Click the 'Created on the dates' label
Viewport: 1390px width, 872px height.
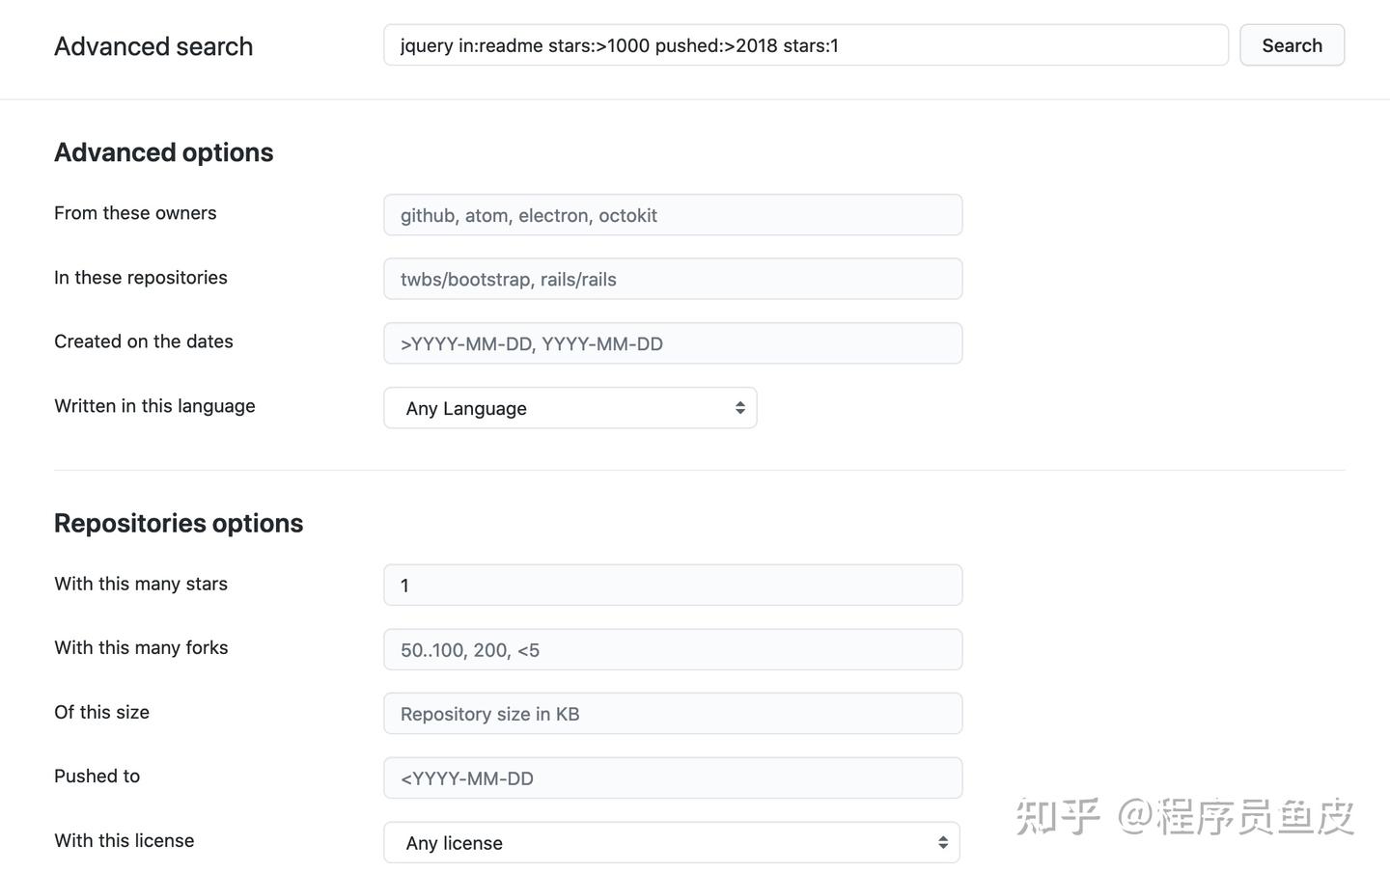point(144,341)
